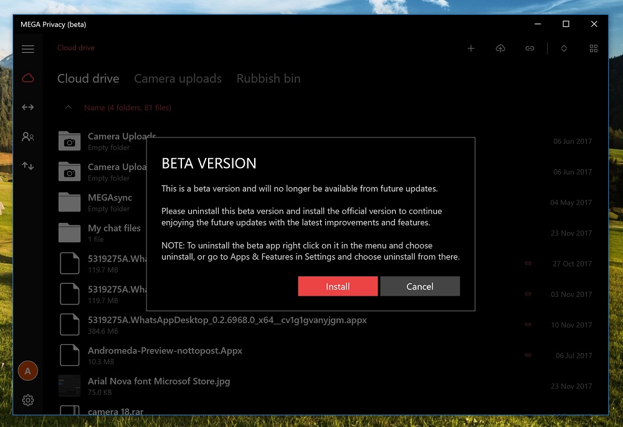Click the get link toolbar icon
The width and height of the screenshot is (623, 427).
click(x=530, y=49)
